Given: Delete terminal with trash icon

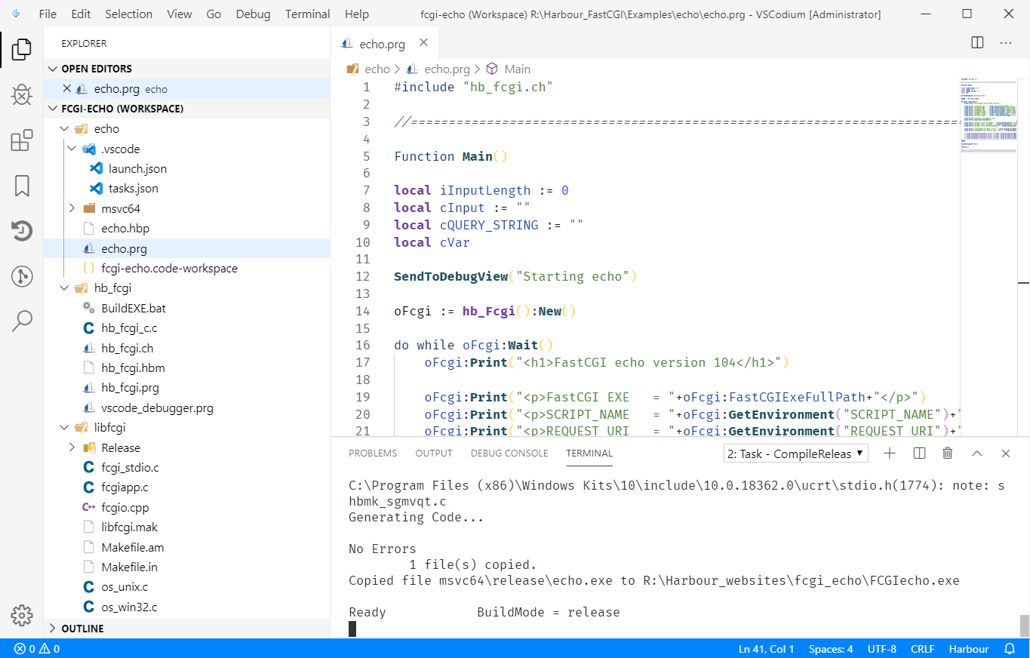Looking at the screenshot, I should [x=948, y=454].
